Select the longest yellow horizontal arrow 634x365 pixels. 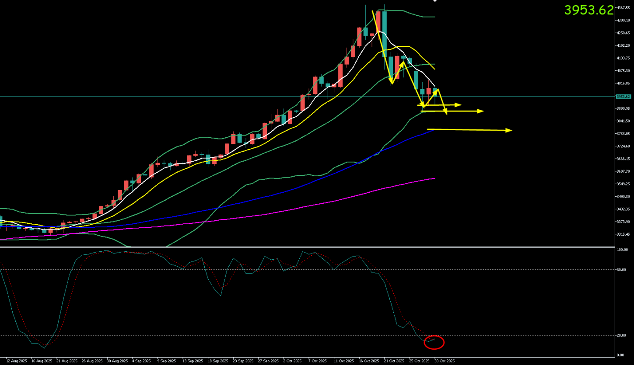(473, 130)
